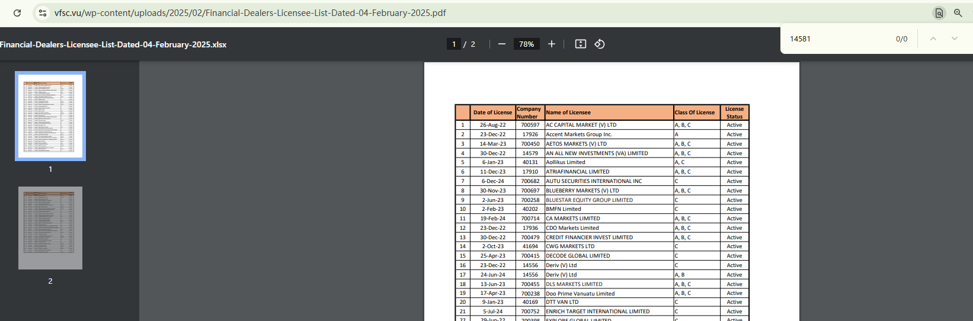Click the page number input field
This screenshot has height=321, width=973.
click(x=454, y=44)
